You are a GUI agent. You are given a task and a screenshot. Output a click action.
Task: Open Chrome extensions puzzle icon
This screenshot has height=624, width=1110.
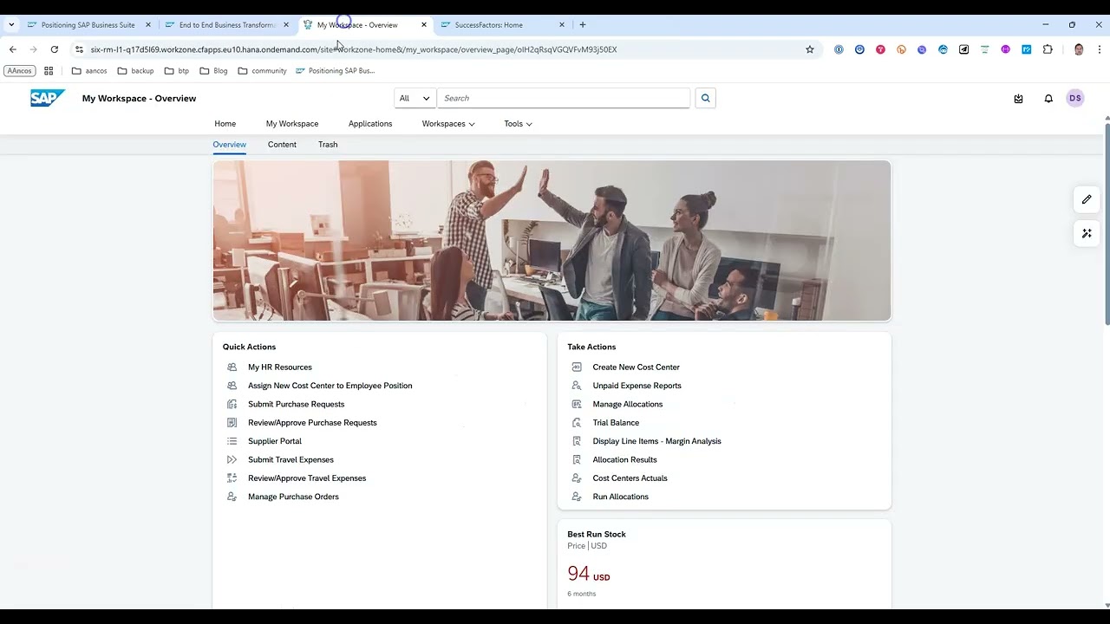[x=1048, y=49]
